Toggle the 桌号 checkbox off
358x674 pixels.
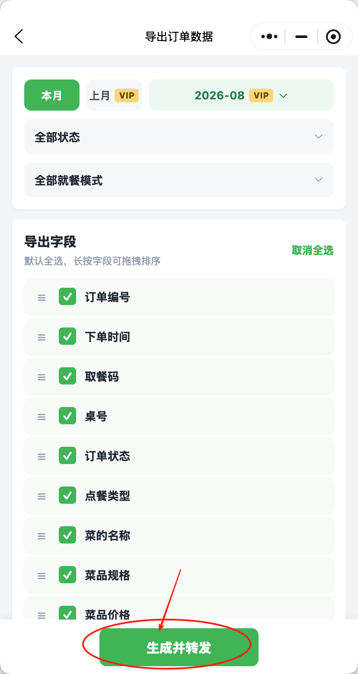click(x=67, y=416)
